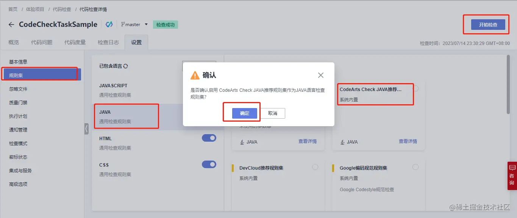The height and width of the screenshot is (218, 517).
Task: Close the 确认 dialog with the X
Action: 321,75
